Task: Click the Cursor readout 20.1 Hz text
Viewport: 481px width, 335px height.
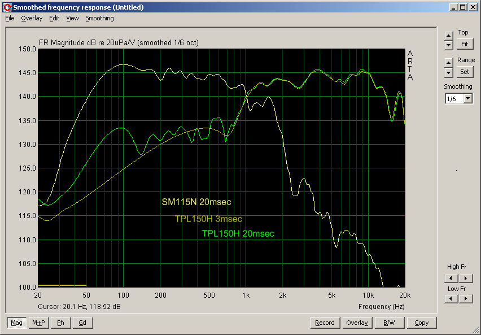Action: [79, 306]
